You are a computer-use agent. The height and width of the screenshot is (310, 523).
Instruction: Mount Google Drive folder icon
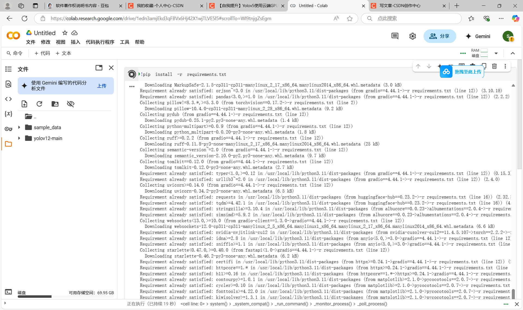[x=55, y=104]
